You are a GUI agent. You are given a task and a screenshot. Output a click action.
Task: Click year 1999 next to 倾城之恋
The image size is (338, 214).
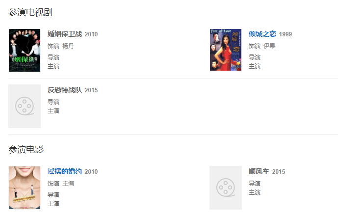point(286,34)
